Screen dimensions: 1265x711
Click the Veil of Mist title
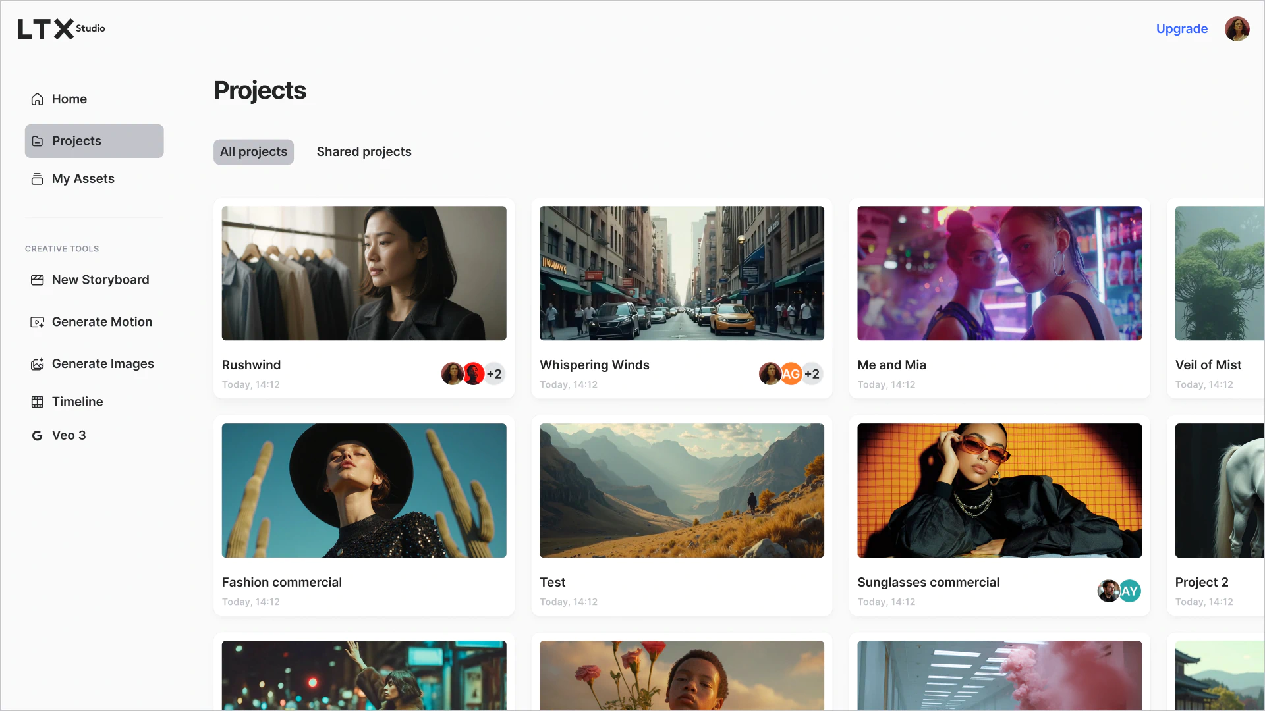[x=1208, y=365]
